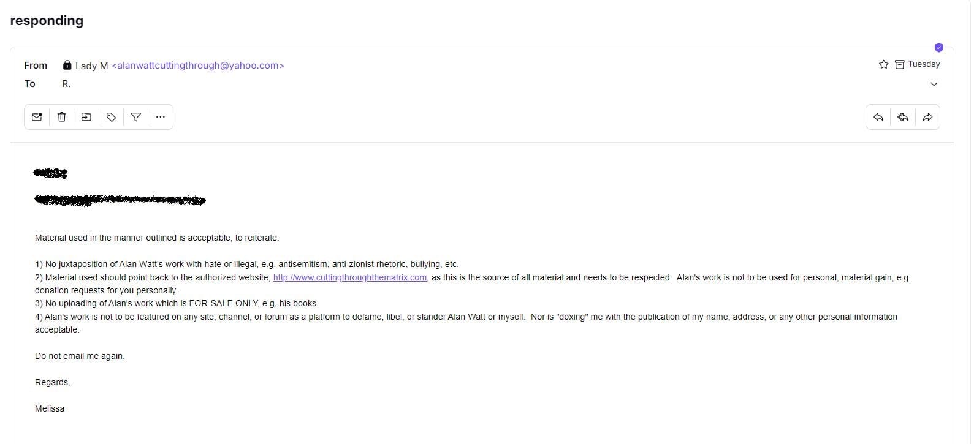974x444 pixels.
Task: Star this message
Action: tap(883, 64)
